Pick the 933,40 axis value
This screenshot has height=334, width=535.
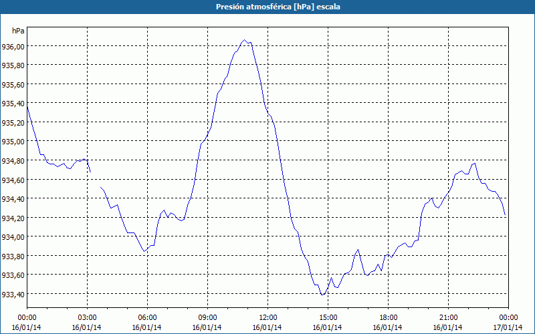click(x=13, y=294)
